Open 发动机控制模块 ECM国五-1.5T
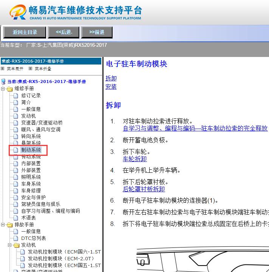This screenshot has height=272, width=269. pyautogui.click(x=65, y=265)
